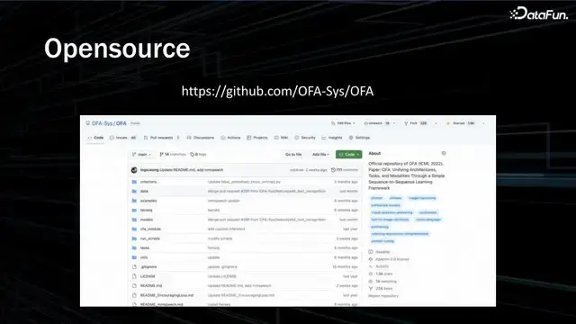Expand the Fork options arrow
576x324 pixels.
tap(436, 123)
